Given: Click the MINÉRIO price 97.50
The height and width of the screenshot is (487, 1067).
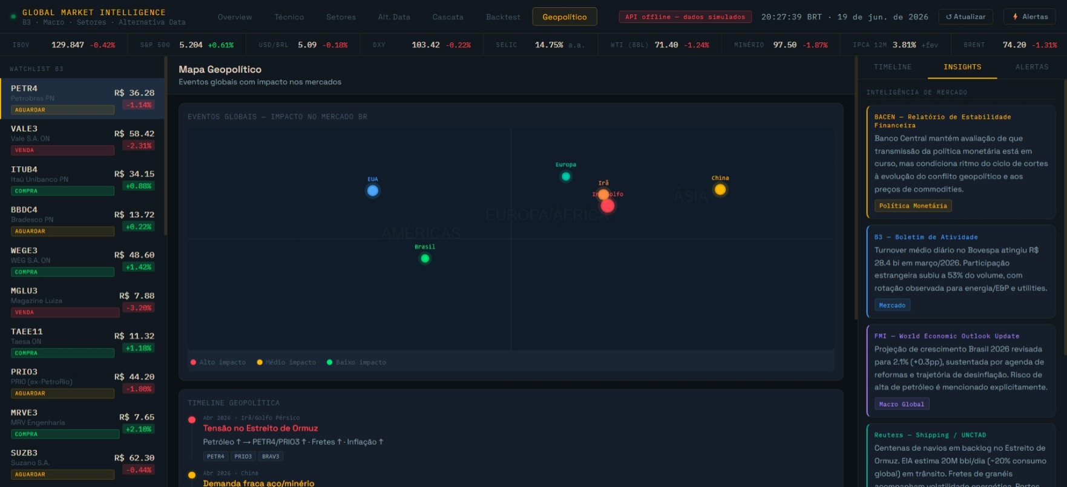Looking at the screenshot, I should [x=785, y=45].
